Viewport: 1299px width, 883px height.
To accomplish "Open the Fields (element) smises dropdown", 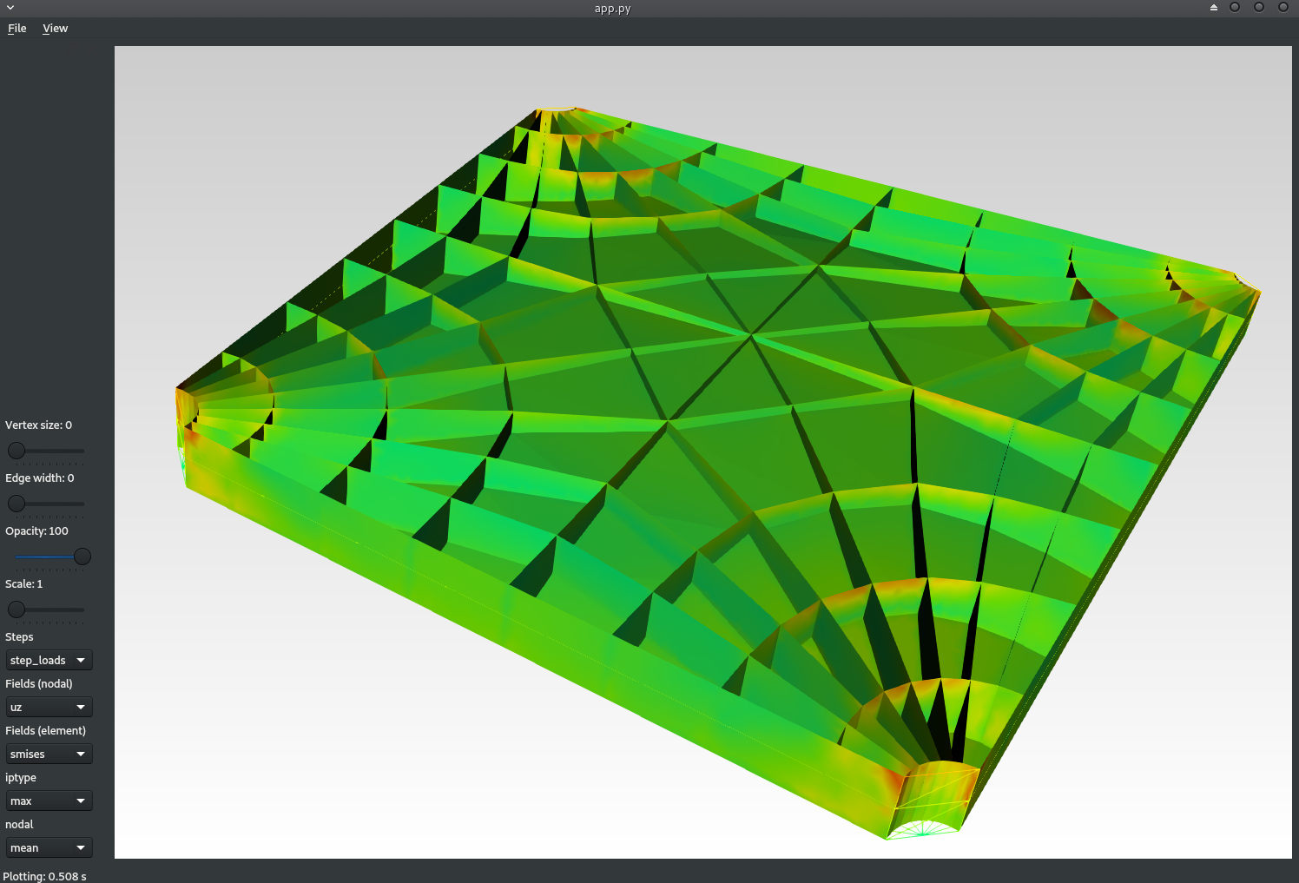I will pyautogui.click(x=49, y=755).
